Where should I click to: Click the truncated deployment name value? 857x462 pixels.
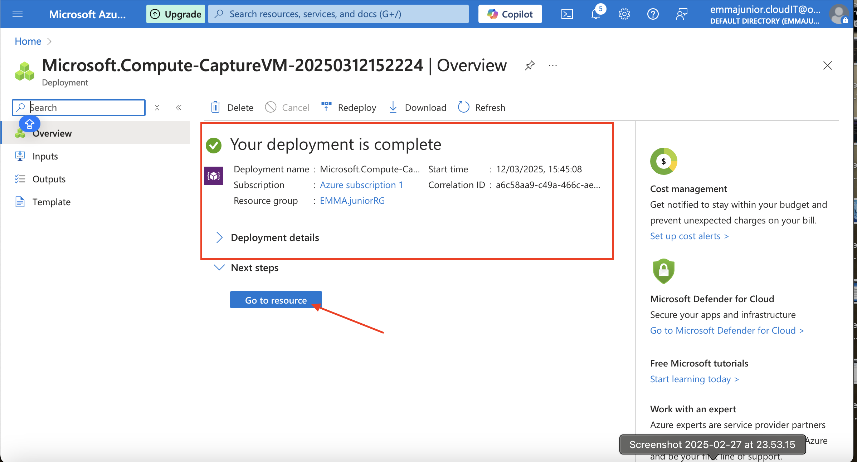(370, 169)
